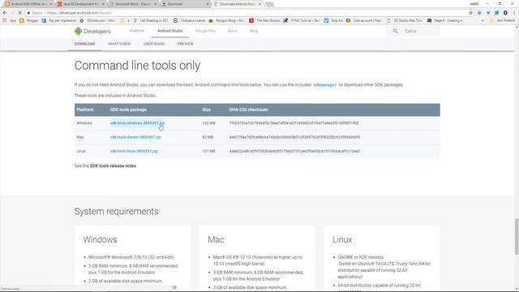Switch to the Microsoft Word document tab
This screenshot has width=519, height=292.
click(x=132, y=4)
